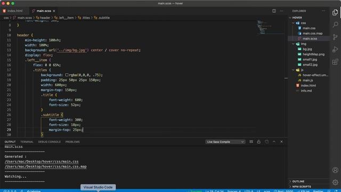Change indentation via Spaces: 4 status item
The height and width of the screenshot is (192, 341).
point(234,191)
